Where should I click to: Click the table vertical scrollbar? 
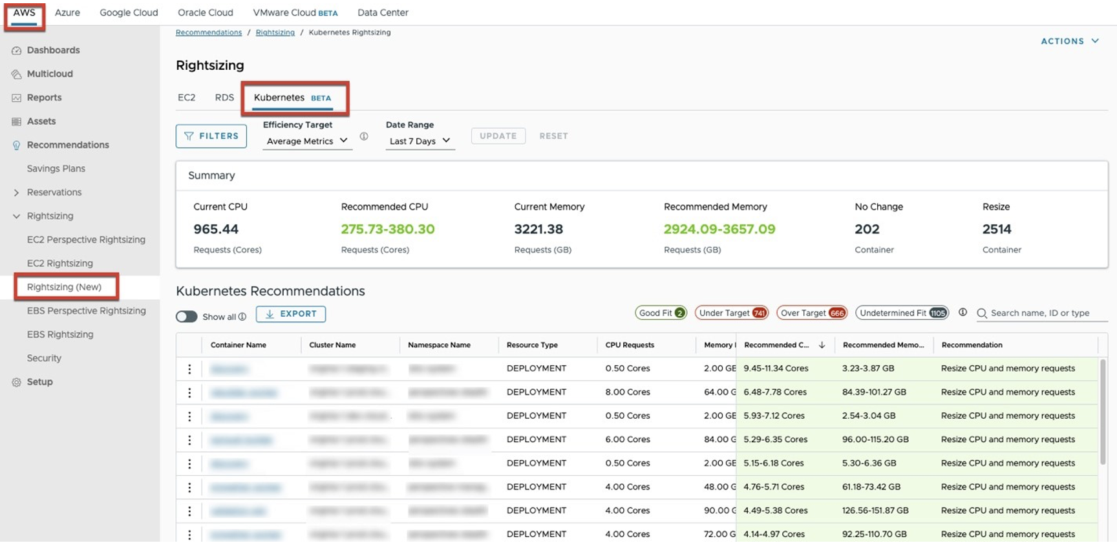pos(1103,412)
